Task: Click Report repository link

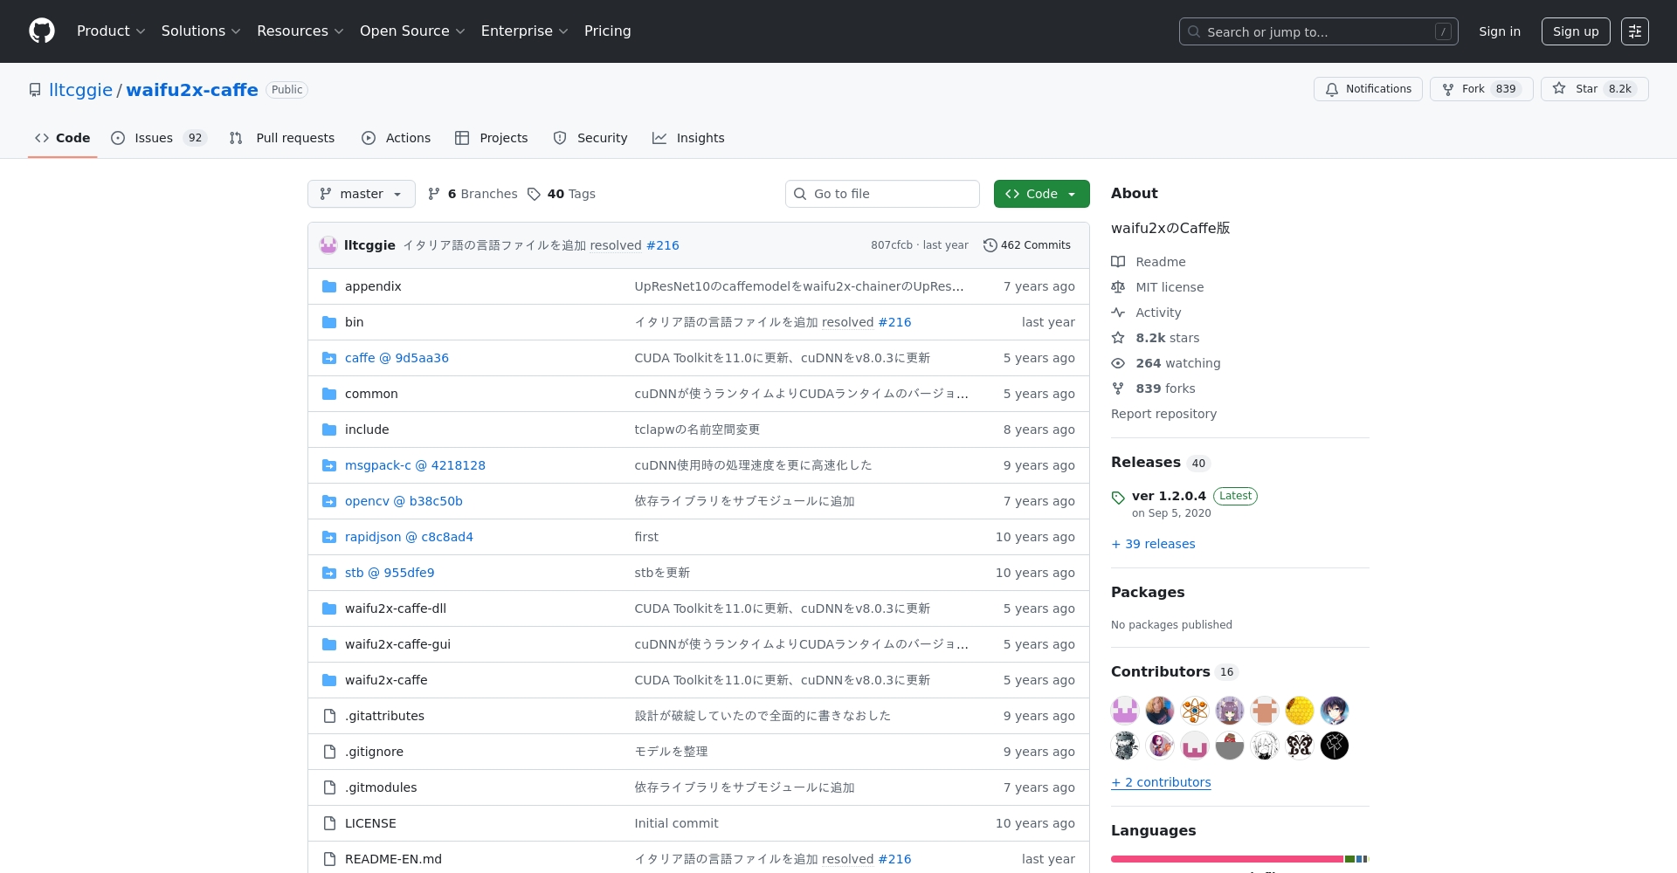Action: (x=1163, y=414)
